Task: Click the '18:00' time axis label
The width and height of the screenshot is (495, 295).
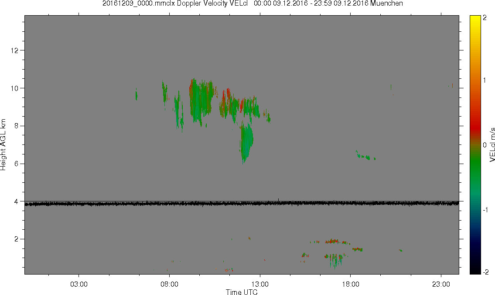Action: coord(350,284)
